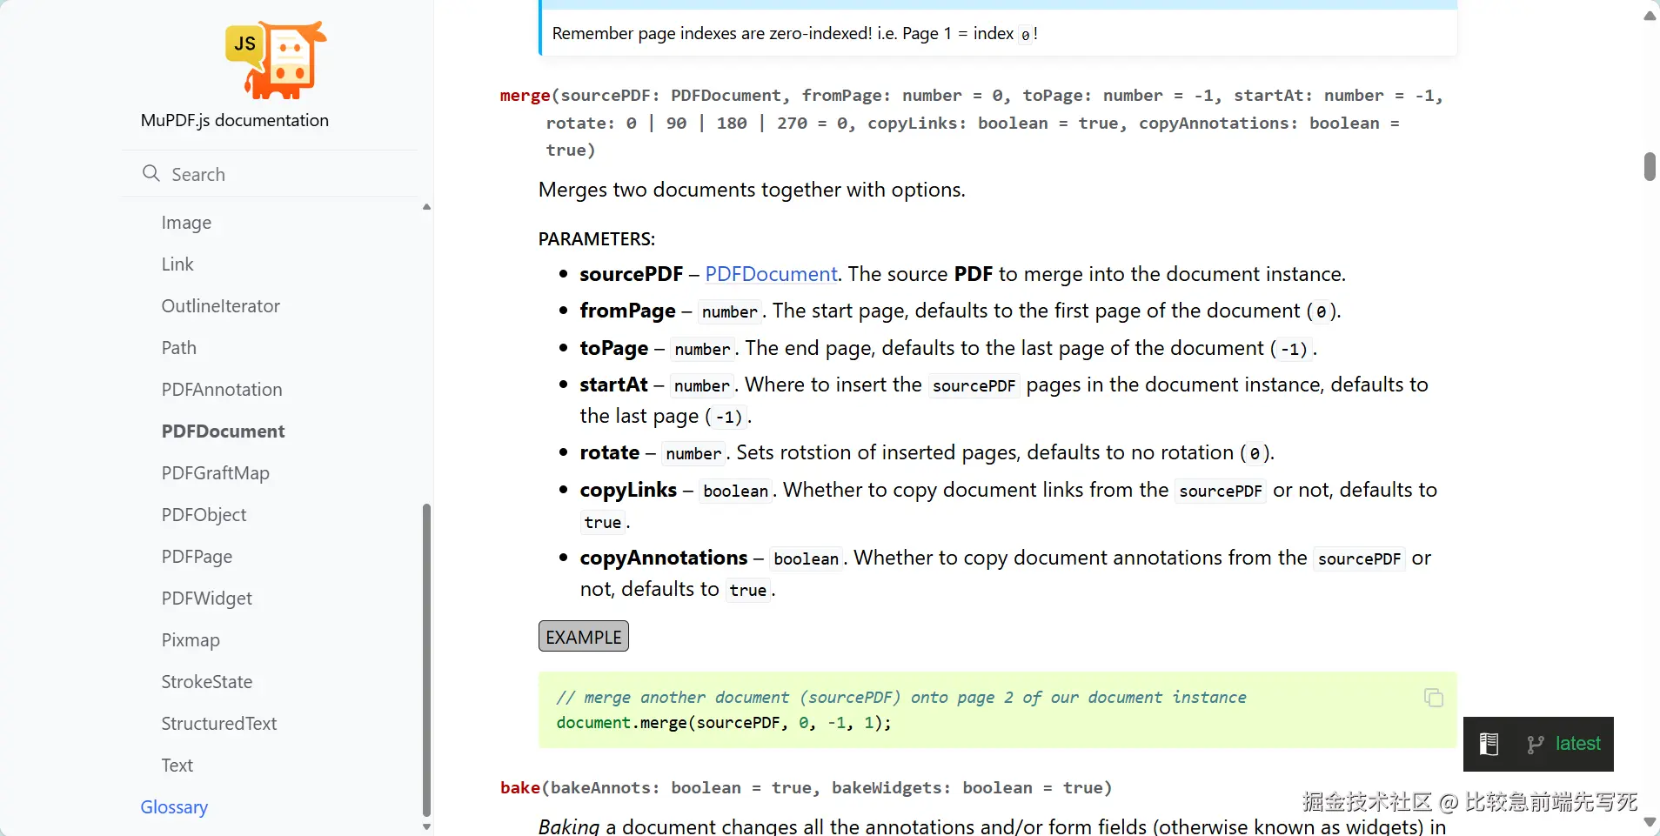Image resolution: width=1660 pixels, height=836 pixels.
Task: Click the page scrollbar down arrow
Action: coord(1650,821)
